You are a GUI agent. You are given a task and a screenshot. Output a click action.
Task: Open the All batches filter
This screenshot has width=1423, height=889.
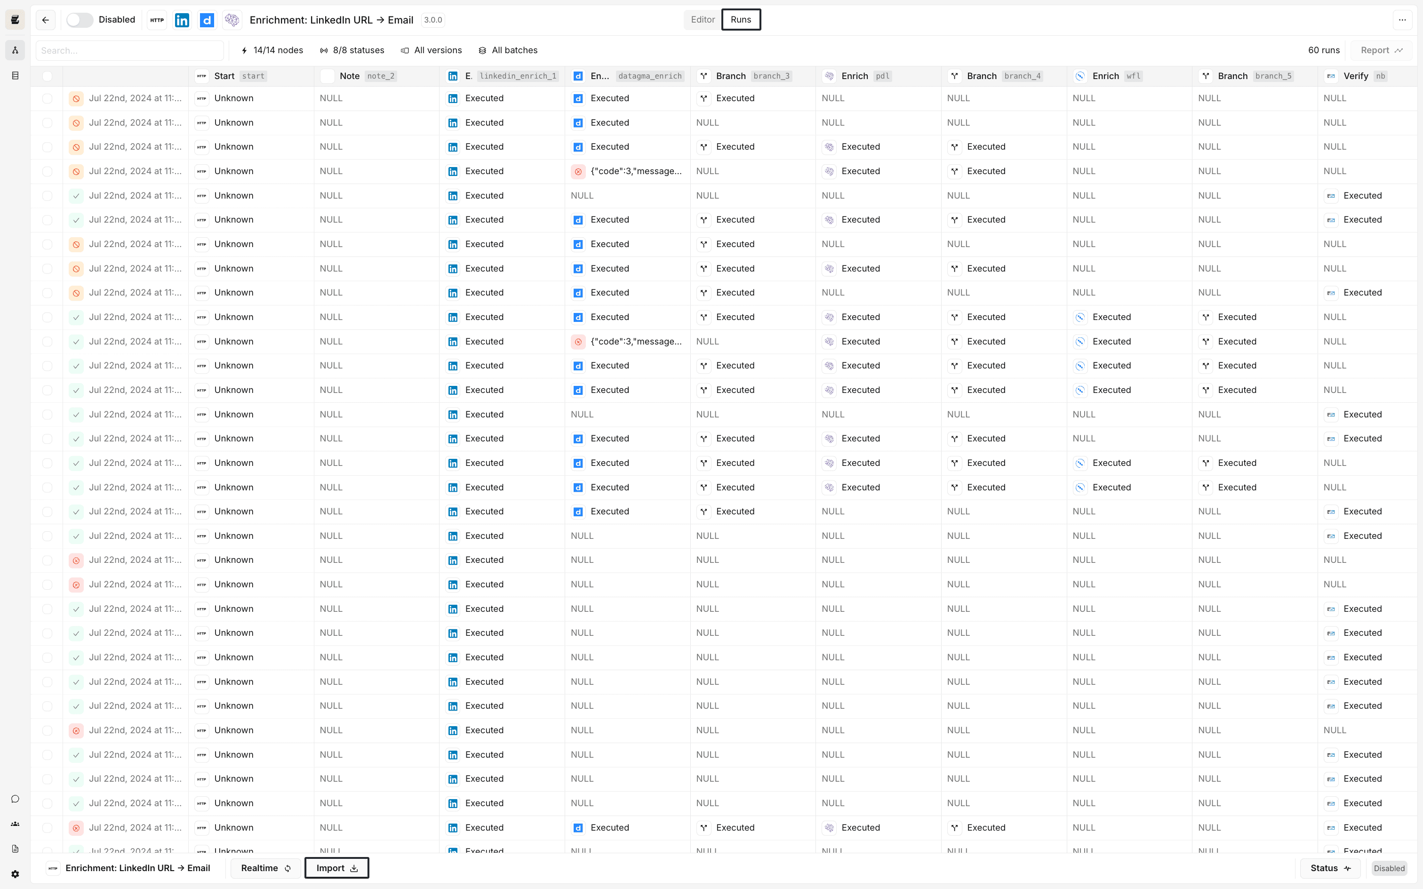(508, 50)
